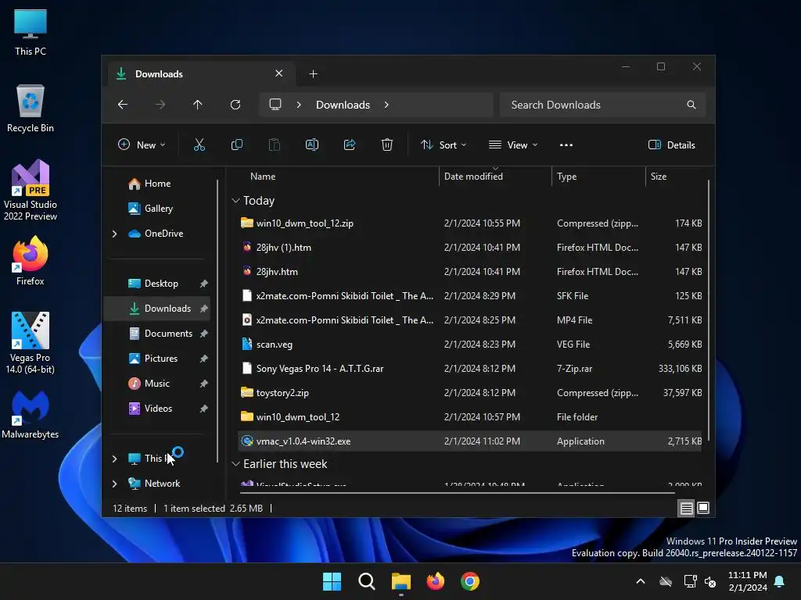801x600 pixels.
Task: Click the Cut scissors icon
Action: pyautogui.click(x=199, y=145)
